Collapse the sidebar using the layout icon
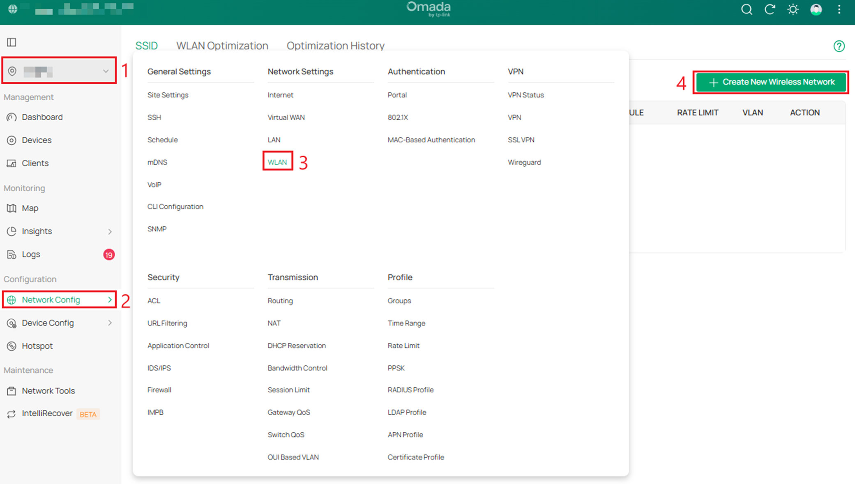 coord(12,42)
